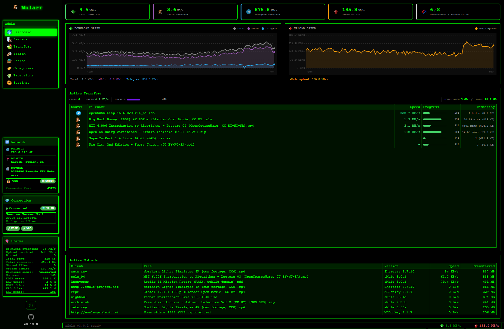This screenshot has height=329, width=504.
Task: Open the Shared files page
Action: coord(31,61)
